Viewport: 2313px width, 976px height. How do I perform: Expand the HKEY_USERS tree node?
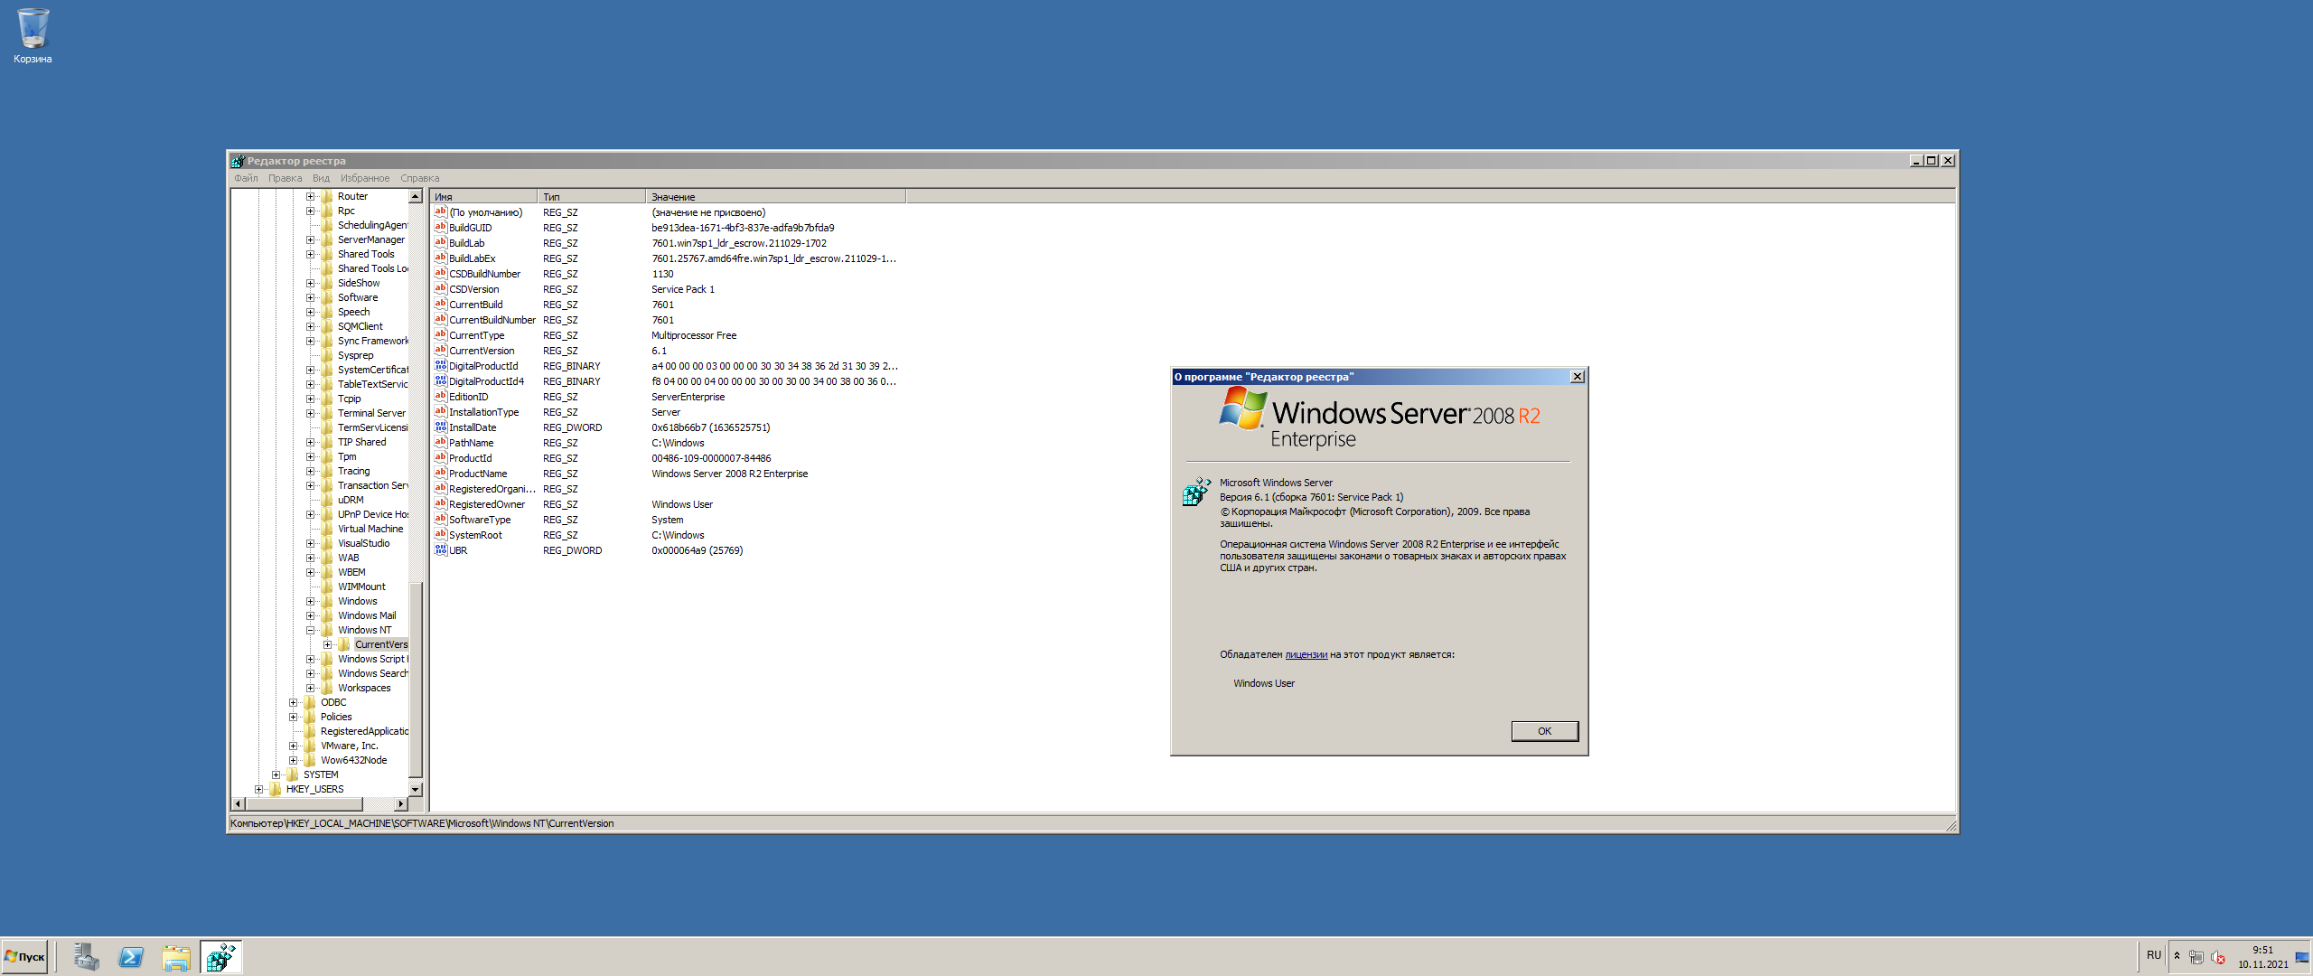[x=258, y=789]
